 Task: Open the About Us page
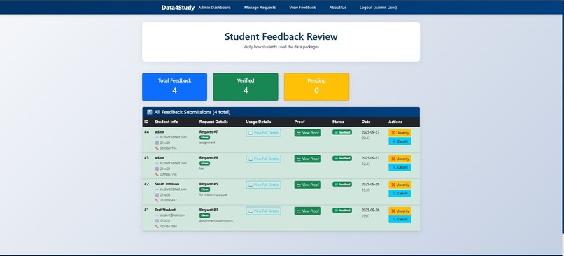[338, 8]
